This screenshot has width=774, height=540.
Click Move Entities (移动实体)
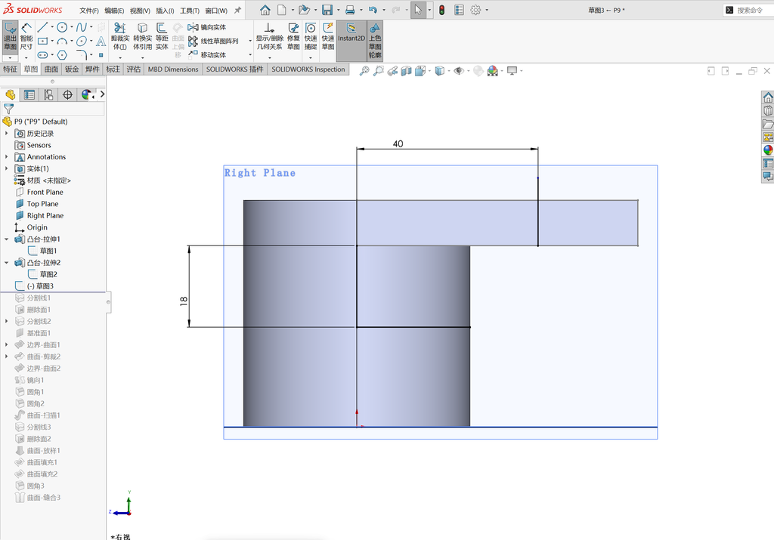click(x=207, y=54)
